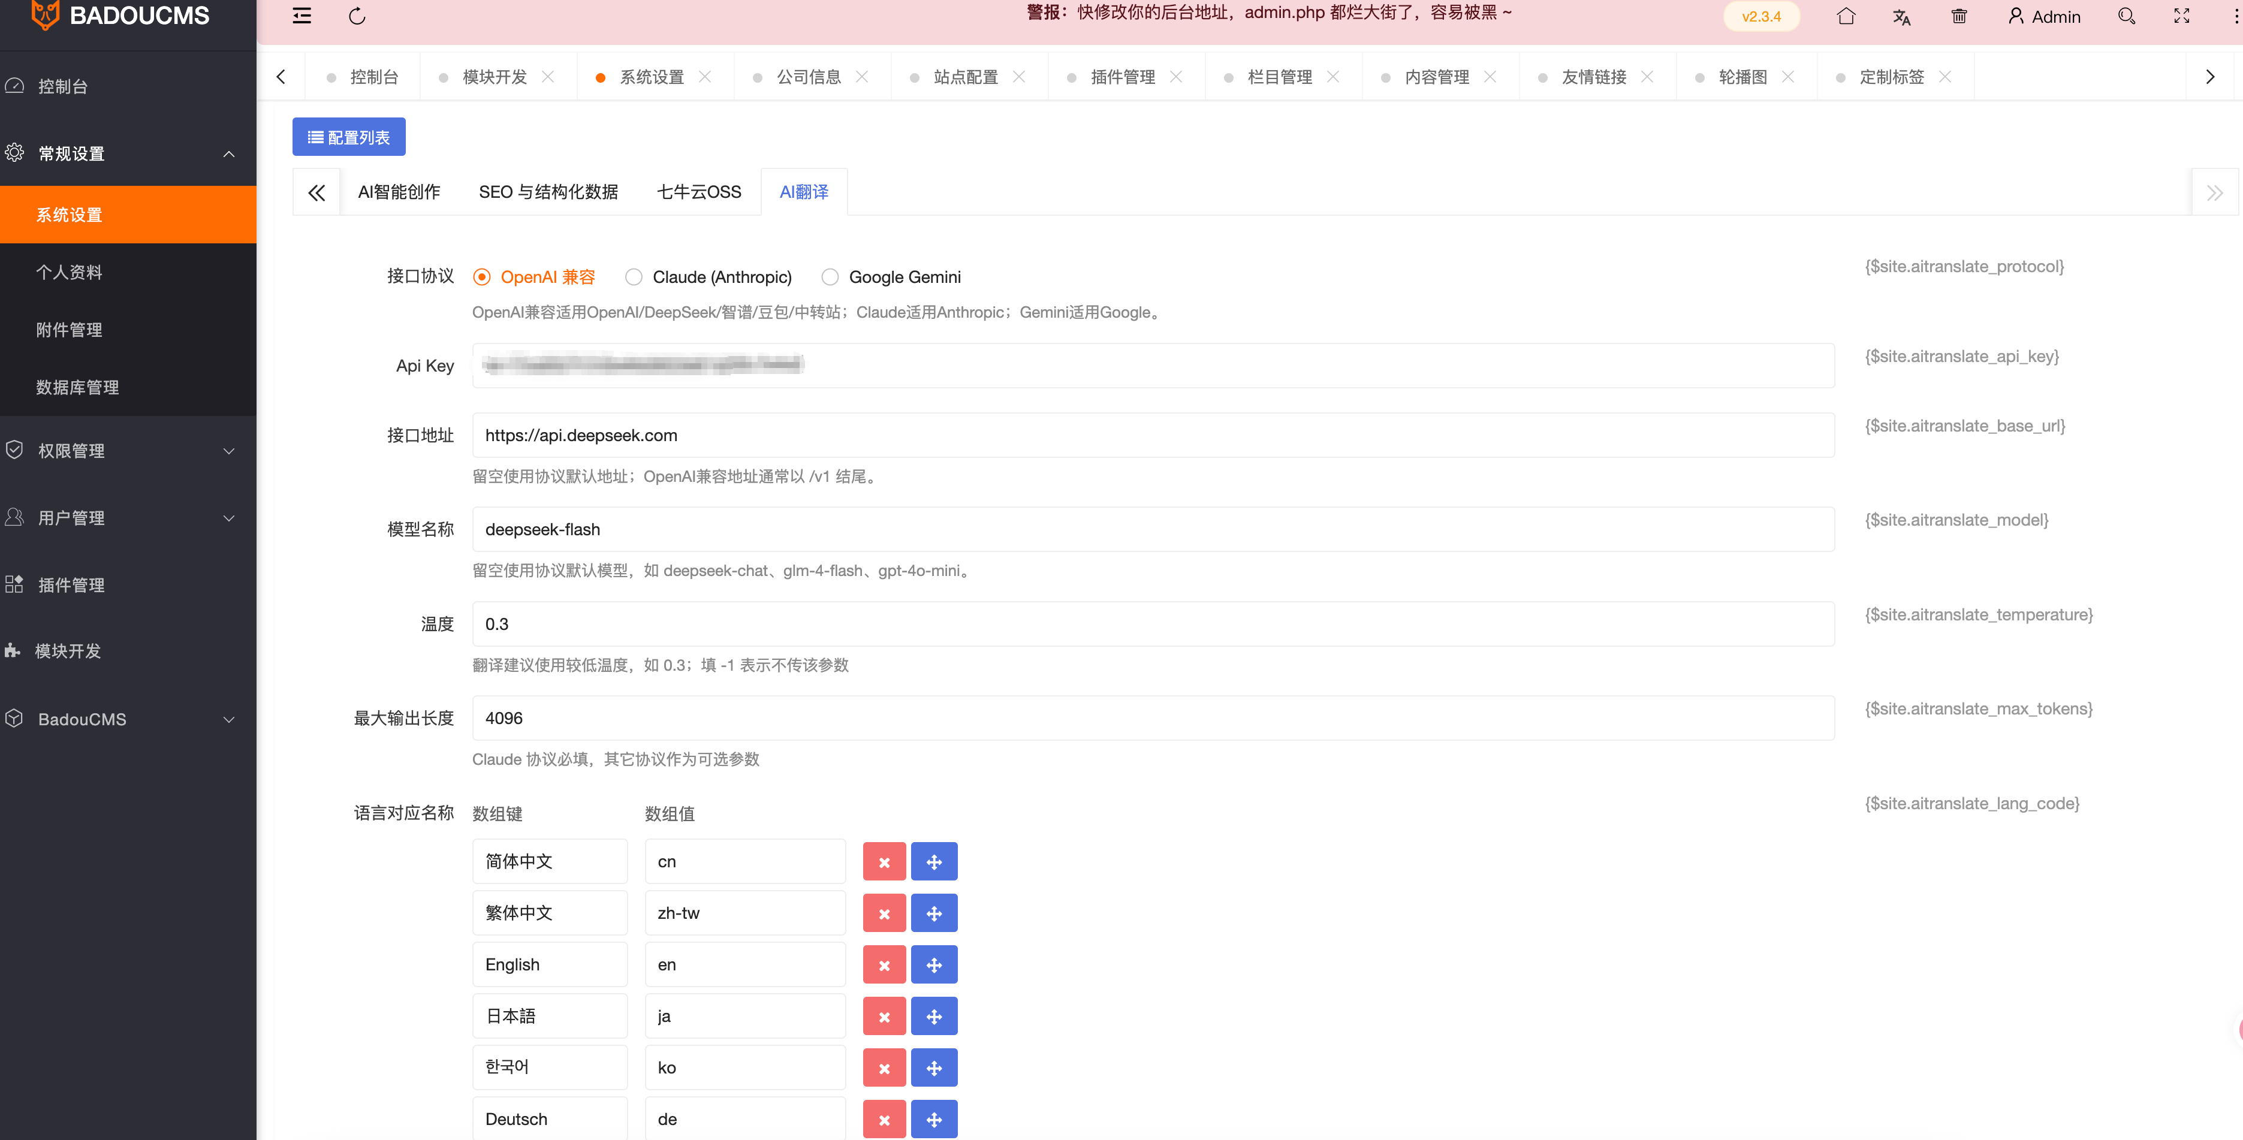Open Admin user menu

2043,17
